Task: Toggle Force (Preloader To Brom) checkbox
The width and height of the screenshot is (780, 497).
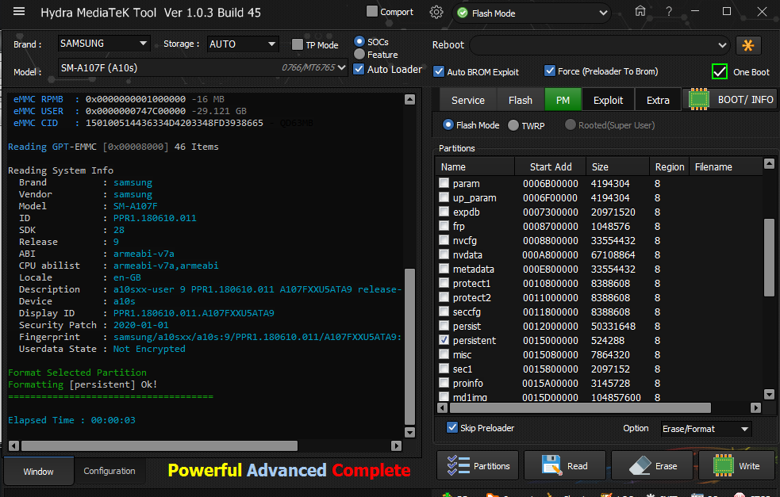Action: pos(550,71)
